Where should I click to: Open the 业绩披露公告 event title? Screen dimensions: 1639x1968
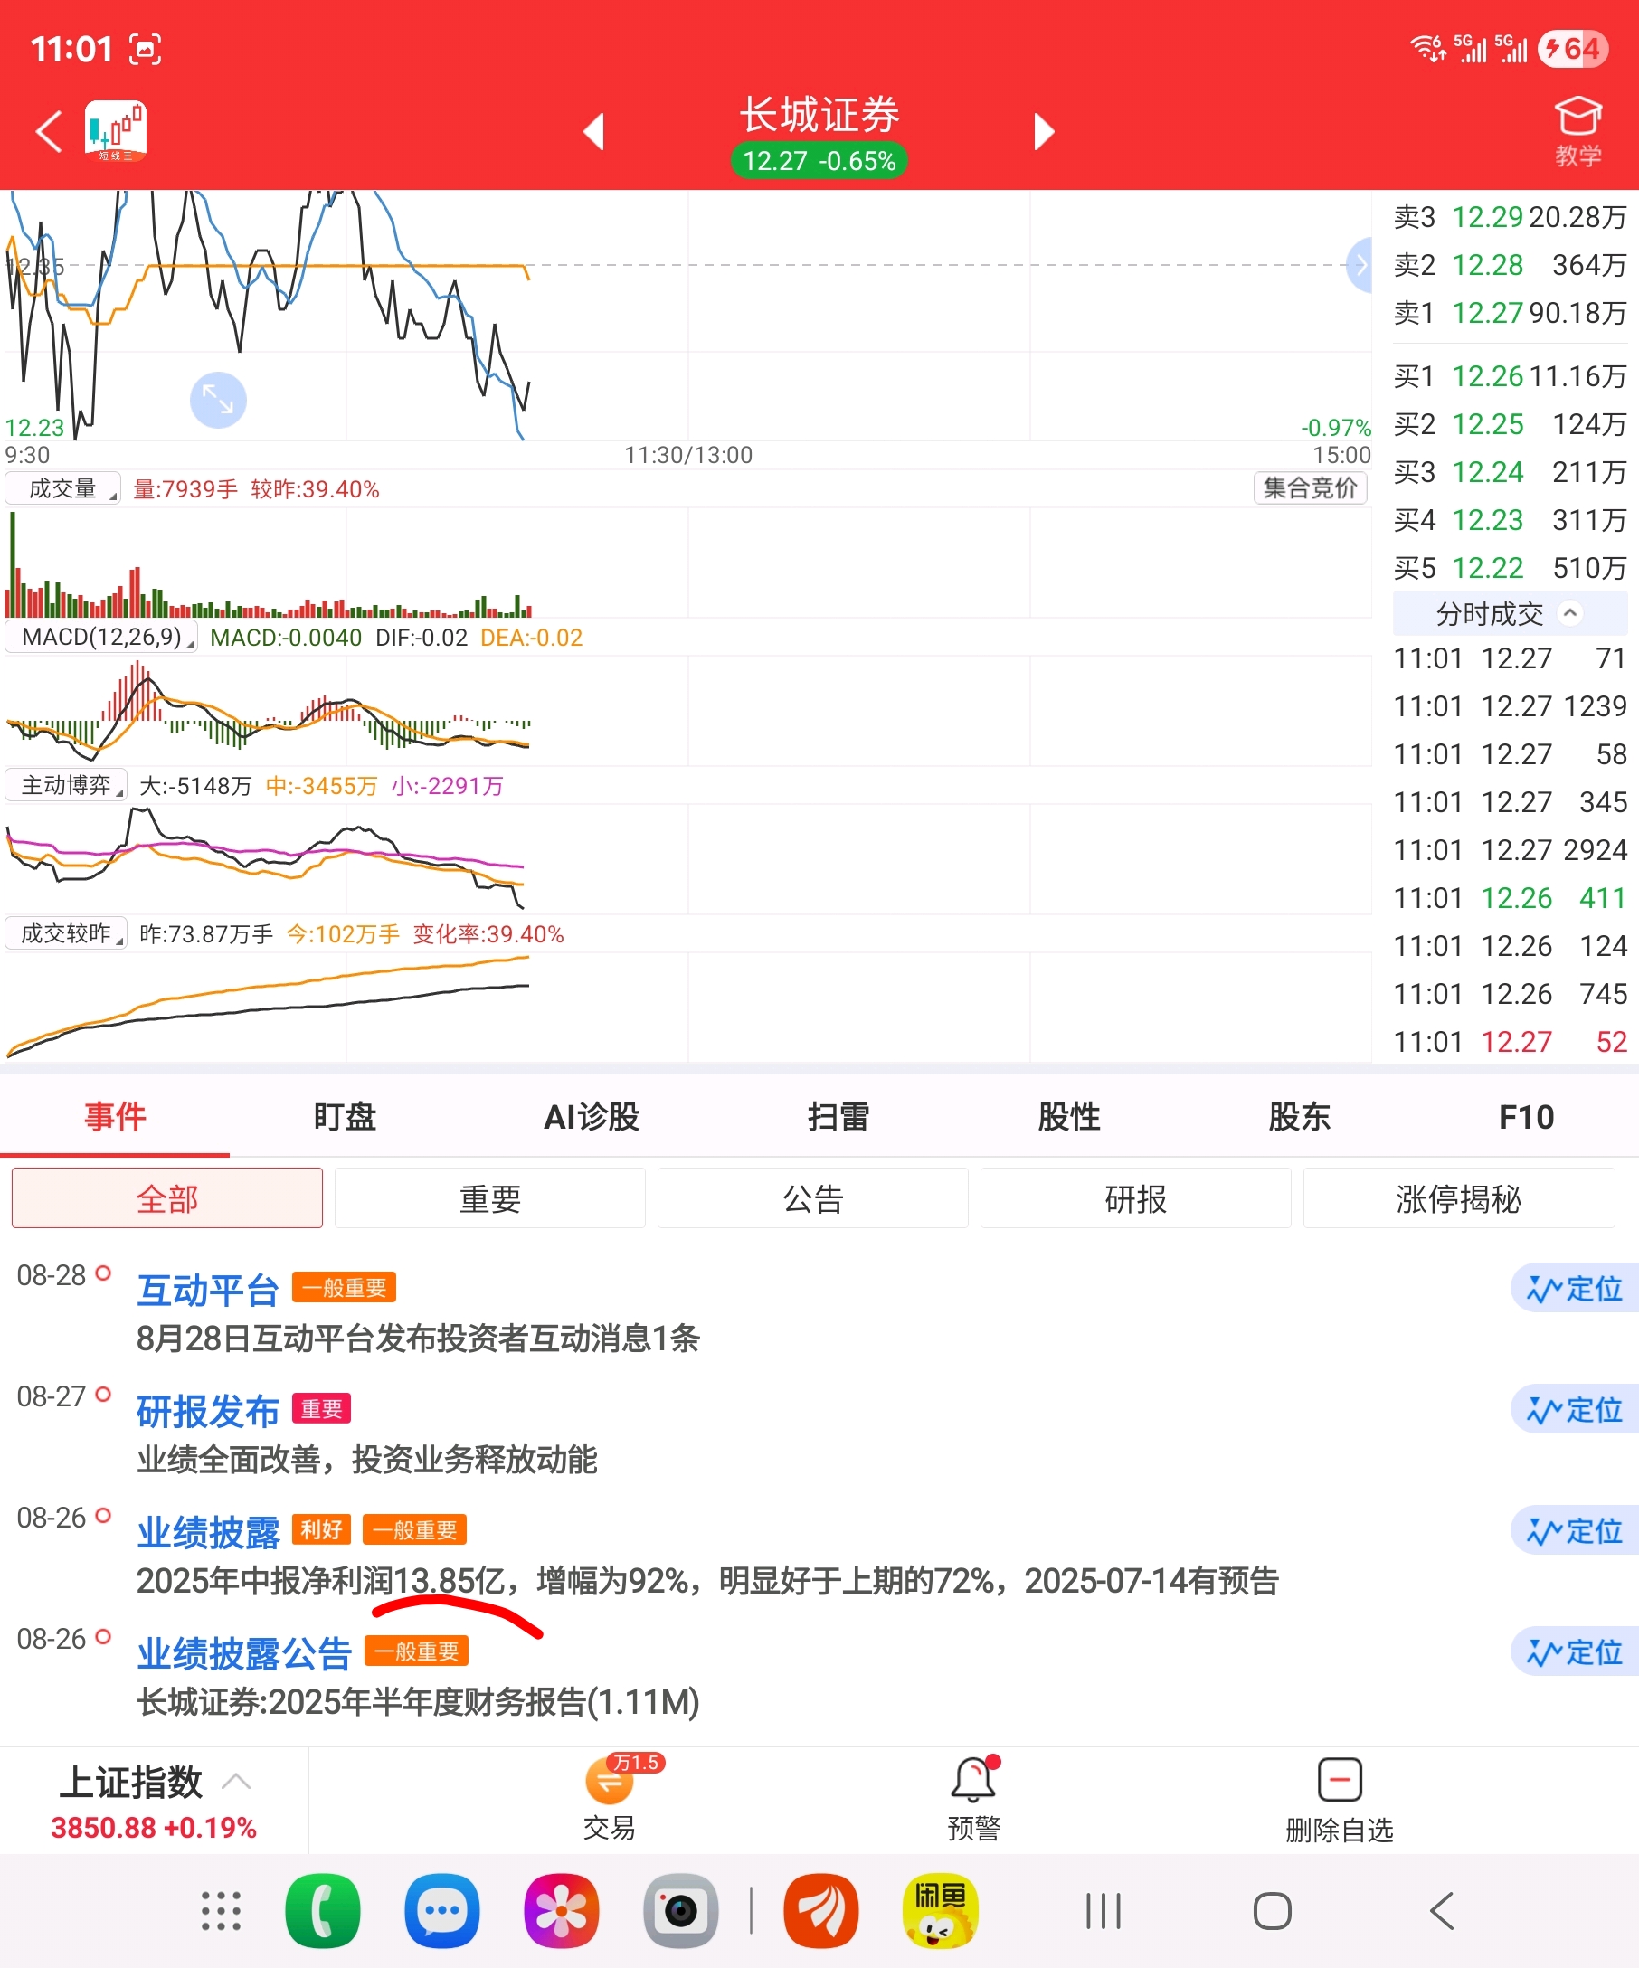(243, 1654)
